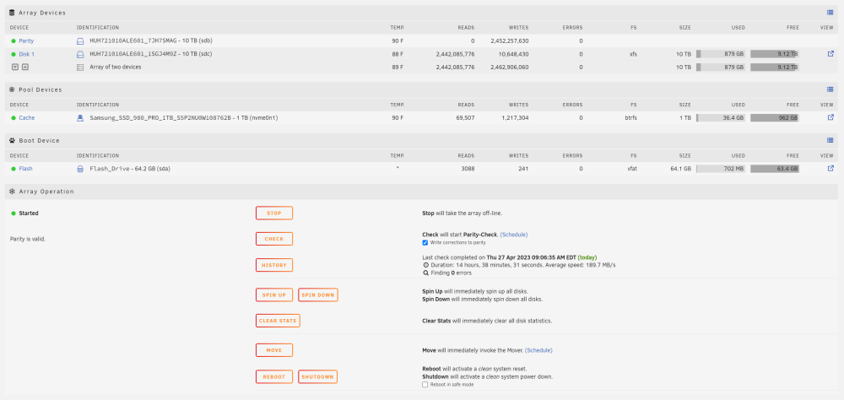Click Disk 1 used space bar 879 GB
The width and height of the screenshot is (844, 400).
(721, 54)
